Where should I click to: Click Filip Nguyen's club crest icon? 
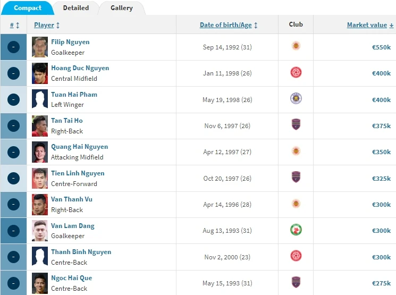(296, 46)
